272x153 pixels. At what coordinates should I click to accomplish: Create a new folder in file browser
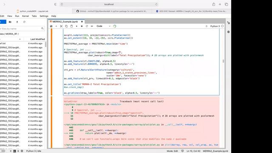click(x=10, y=22)
